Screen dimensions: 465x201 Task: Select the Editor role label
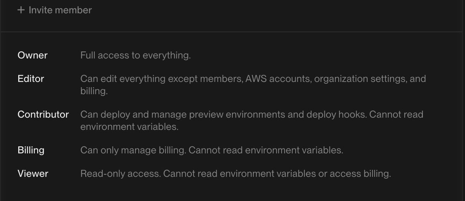[31, 79]
